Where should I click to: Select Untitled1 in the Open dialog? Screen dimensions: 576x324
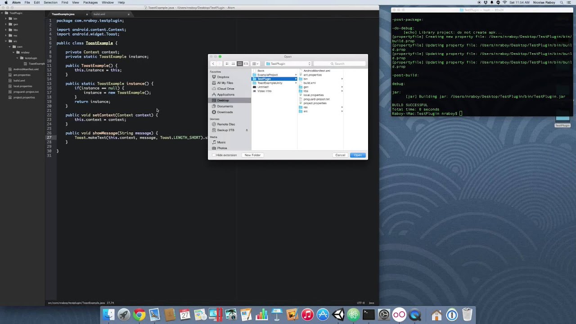(263, 87)
